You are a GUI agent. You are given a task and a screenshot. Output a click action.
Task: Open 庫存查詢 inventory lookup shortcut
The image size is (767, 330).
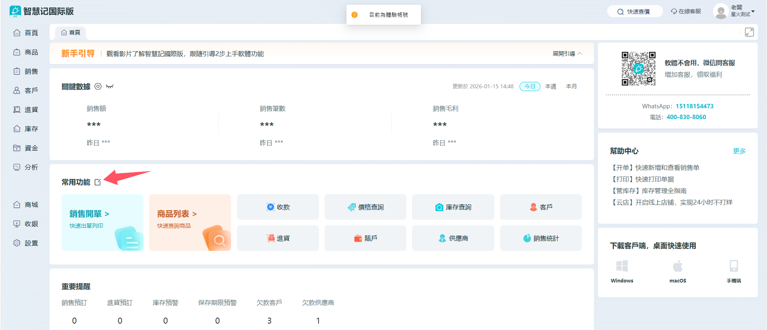coord(453,207)
